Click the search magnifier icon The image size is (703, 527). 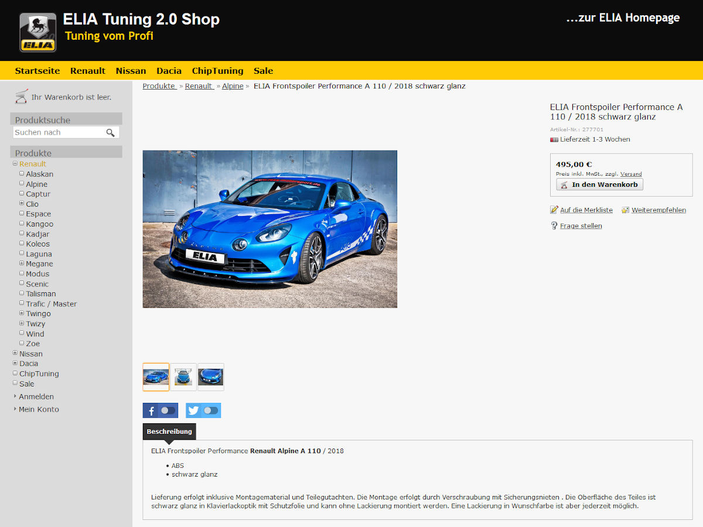110,133
